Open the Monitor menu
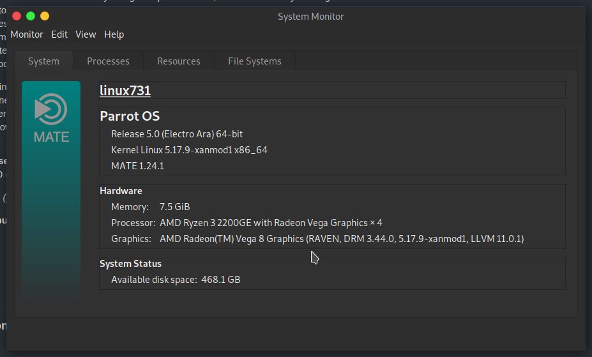592x357 pixels. (x=27, y=34)
